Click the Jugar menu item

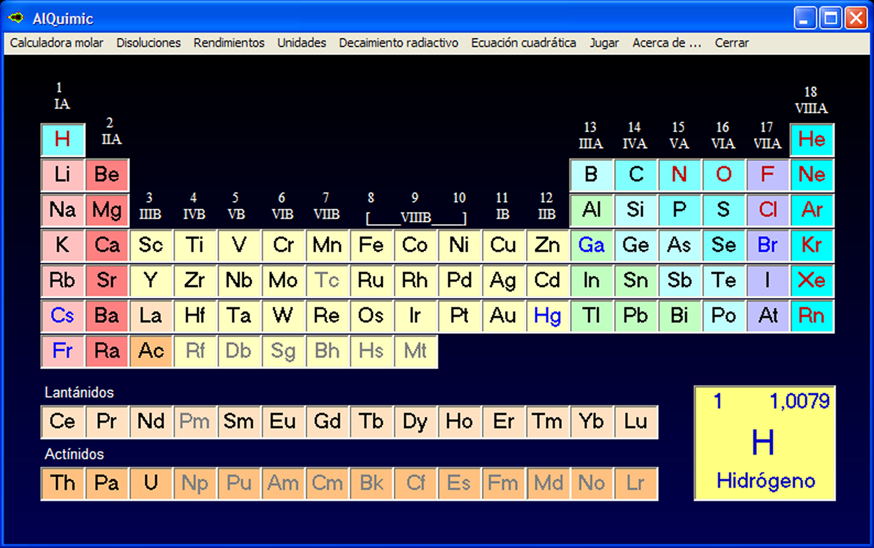tap(604, 43)
